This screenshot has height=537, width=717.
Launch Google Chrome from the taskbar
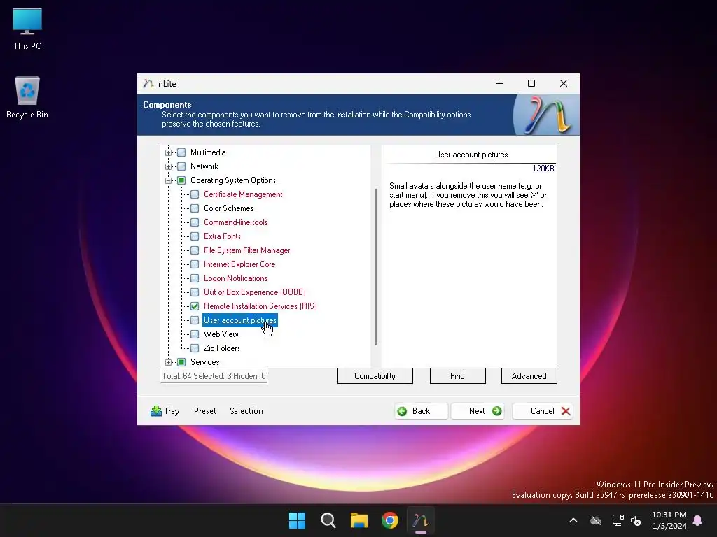(390, 520)
